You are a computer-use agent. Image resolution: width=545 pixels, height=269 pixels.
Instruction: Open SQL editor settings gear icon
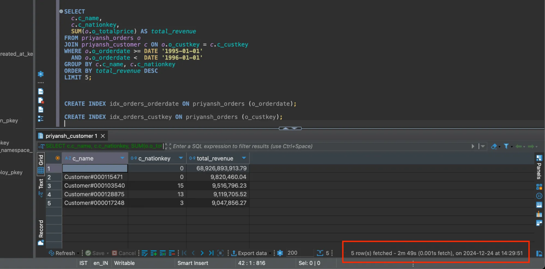pos(41,74)
